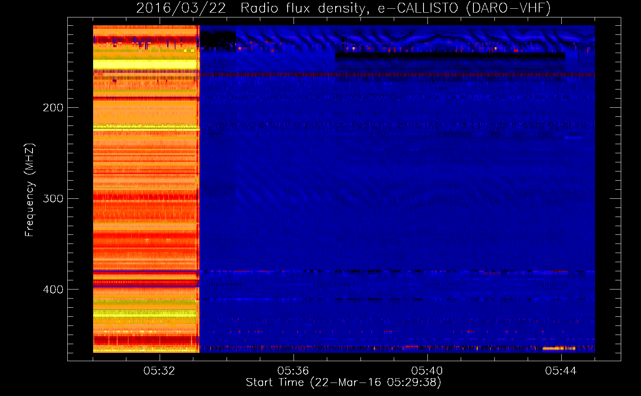The height and width of the screenshot is (396, 641).
Task: Click the long black horizontal bar near the spectrogram top
Action: click(x=450, y=56)
